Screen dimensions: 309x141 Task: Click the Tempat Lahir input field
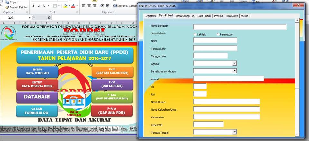[215, 48]
